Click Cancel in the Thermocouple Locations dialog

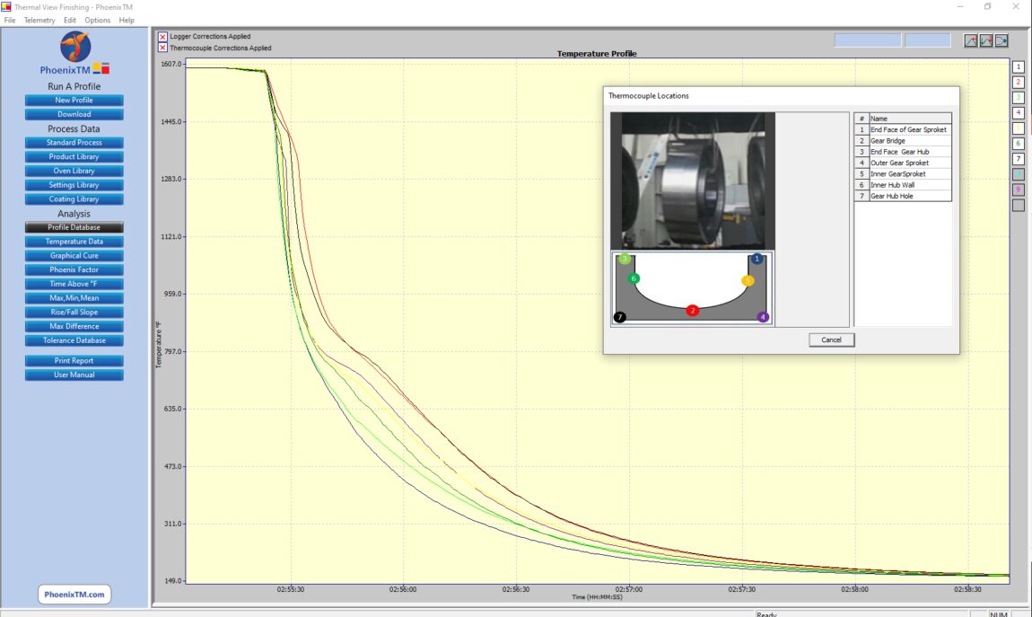831,339
